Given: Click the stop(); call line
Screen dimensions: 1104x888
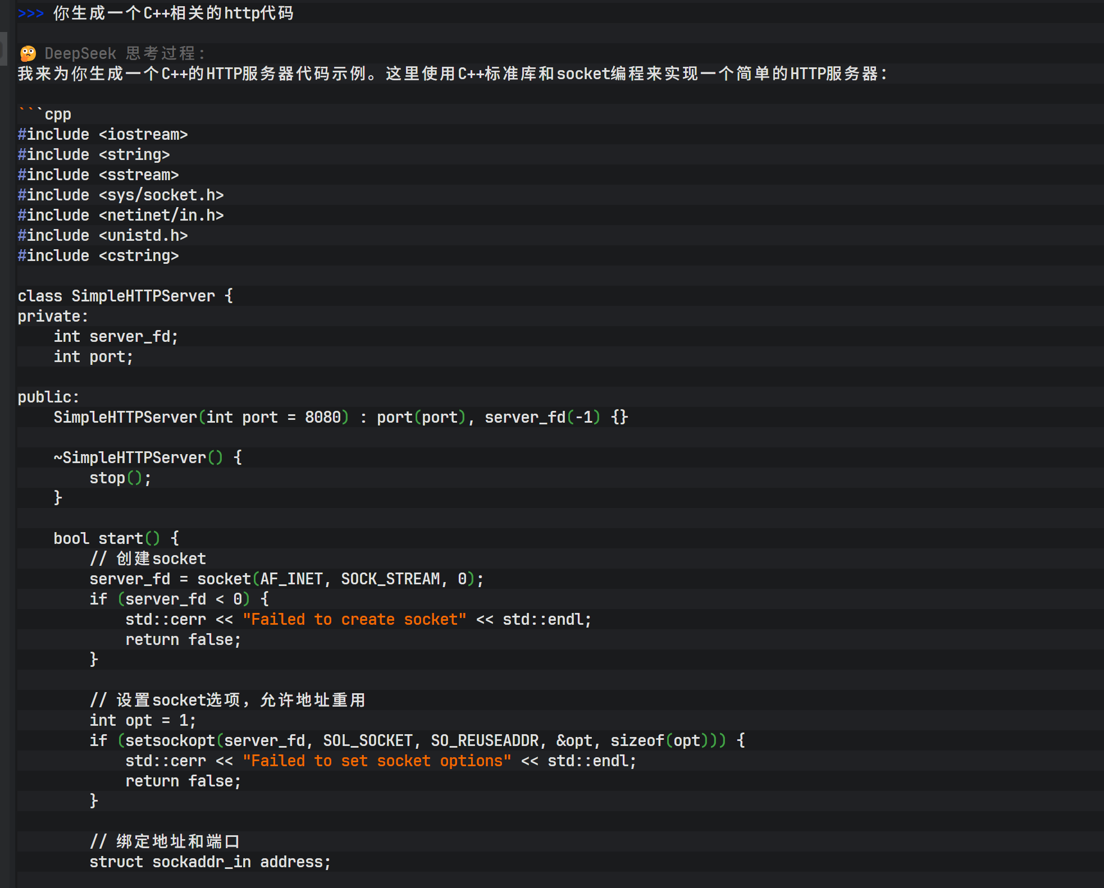Looking at the screenshot, I should click(x=120, y=478).
